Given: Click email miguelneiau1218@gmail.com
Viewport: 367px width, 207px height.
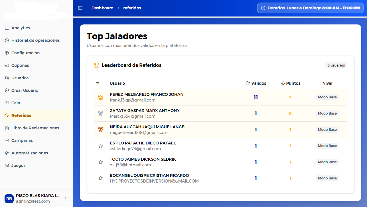Looking at the screenshot, I should point(139,133).
